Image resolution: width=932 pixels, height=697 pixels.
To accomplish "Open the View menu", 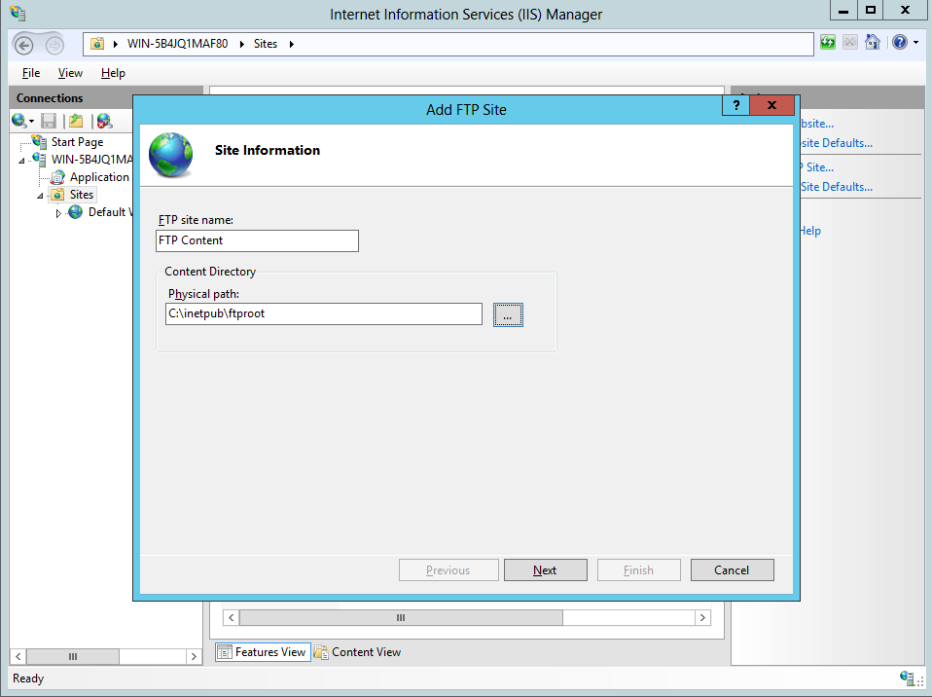I will click(70, 73).
